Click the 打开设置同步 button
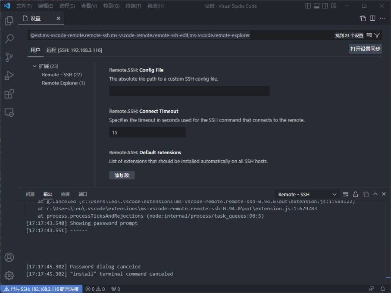The width and height of the screenshot is (391, 293). click(x=365, y=49)
